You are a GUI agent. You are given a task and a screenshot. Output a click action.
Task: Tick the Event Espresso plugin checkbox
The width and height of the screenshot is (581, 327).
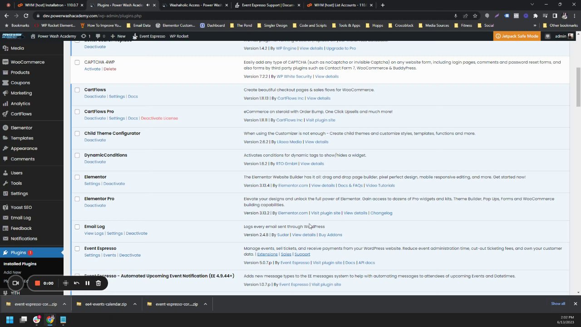click(x=77, y=248)
